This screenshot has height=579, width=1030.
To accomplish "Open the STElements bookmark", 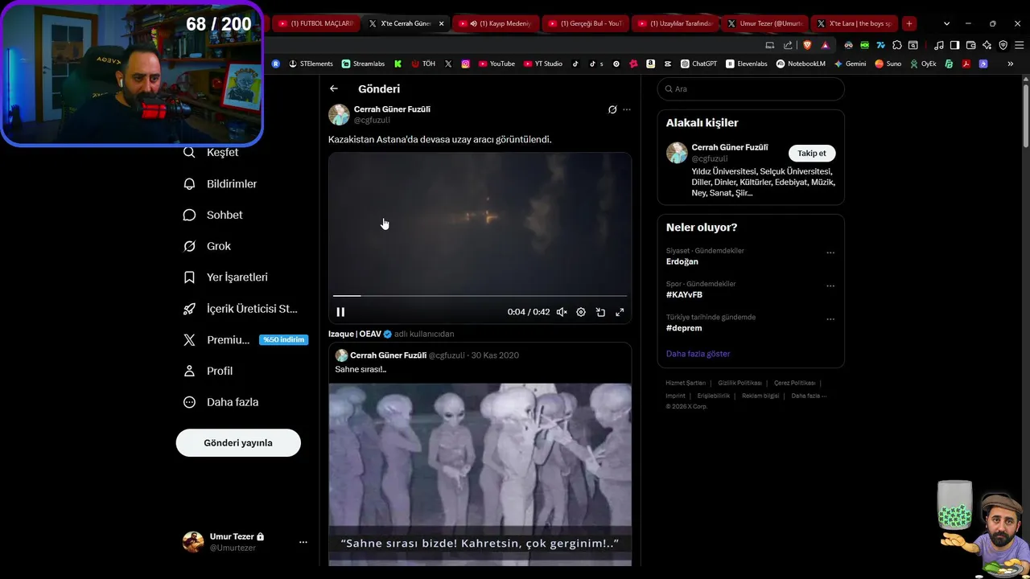I will (311, 64).
